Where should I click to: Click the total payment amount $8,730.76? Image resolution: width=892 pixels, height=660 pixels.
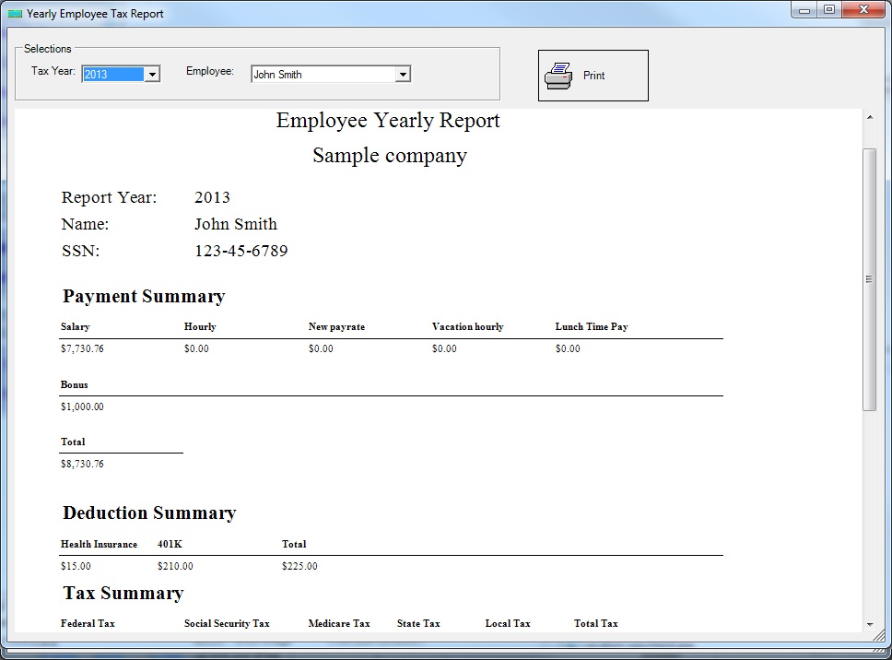point(82,464)
